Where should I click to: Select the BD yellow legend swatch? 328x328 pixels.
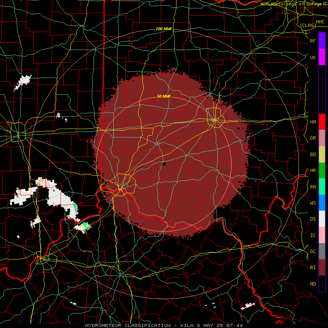pyautogui.click(x=322, y=155)
